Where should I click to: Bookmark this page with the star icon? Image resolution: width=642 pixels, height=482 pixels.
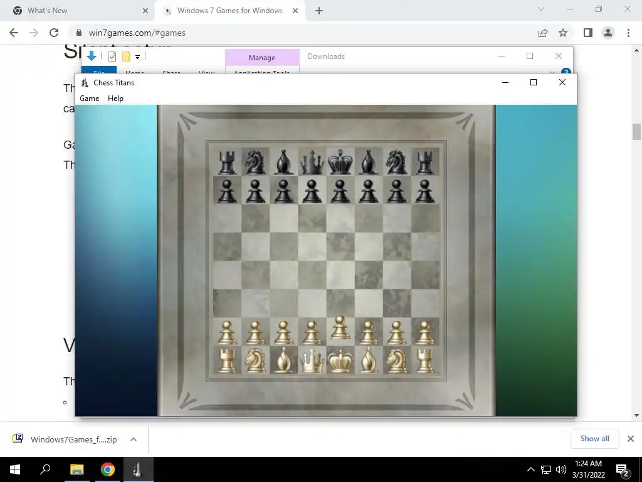tap(563, 33)
